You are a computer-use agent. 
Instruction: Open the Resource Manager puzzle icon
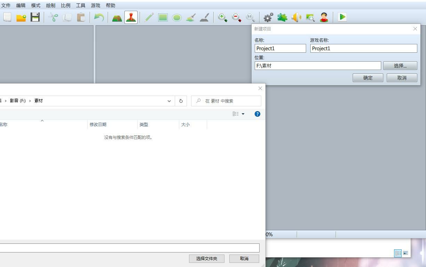click(282, 17)
